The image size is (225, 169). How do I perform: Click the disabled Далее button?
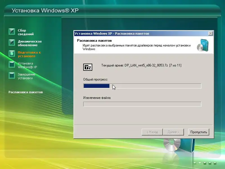pyautogui.click(x=173, y=132)
